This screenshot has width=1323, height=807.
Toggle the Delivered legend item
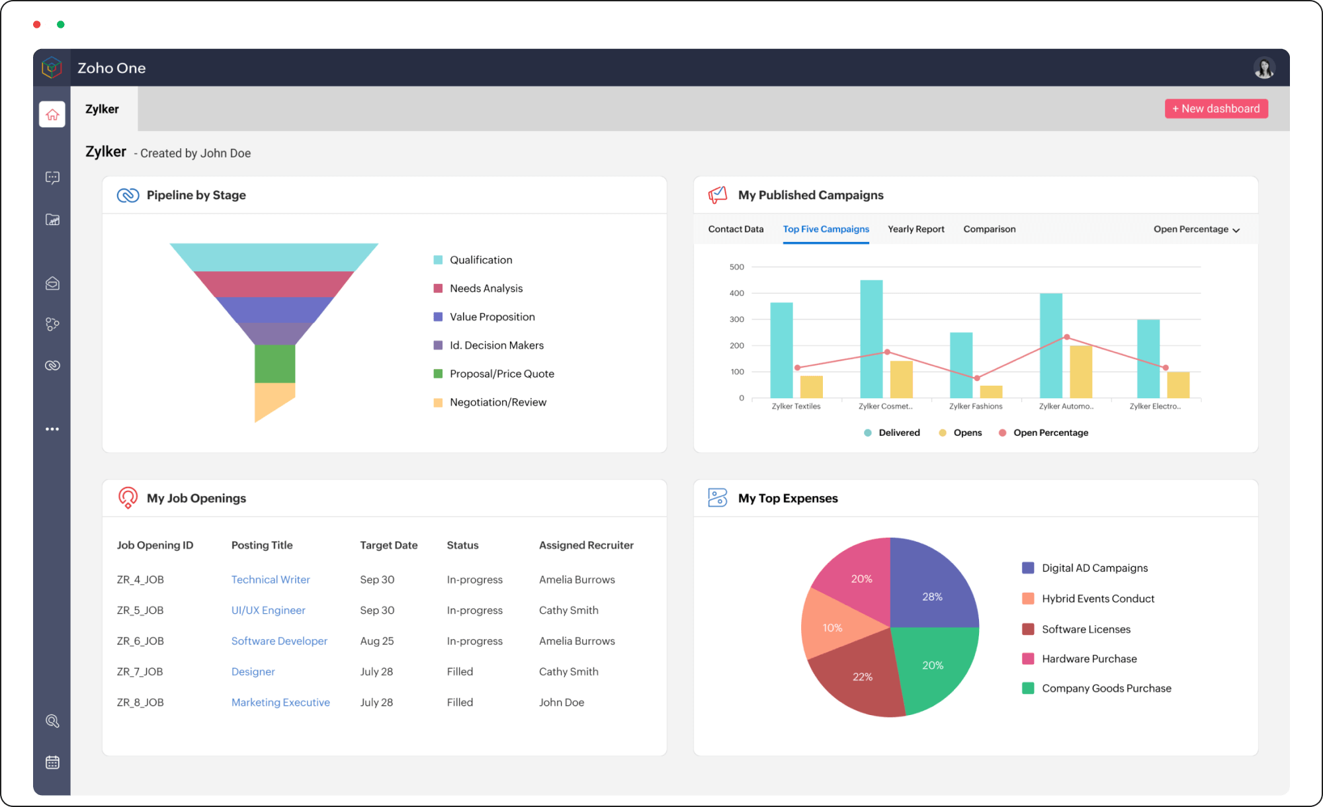click(892, 433)
